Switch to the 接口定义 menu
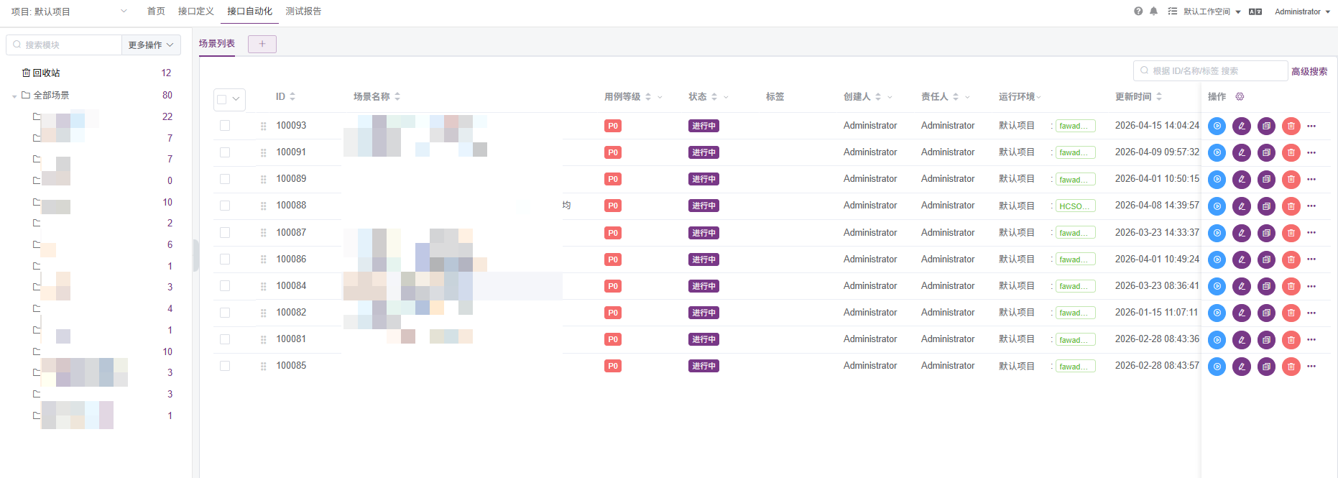Viewport: 1338px width, 478px height. tap(195, 12)
